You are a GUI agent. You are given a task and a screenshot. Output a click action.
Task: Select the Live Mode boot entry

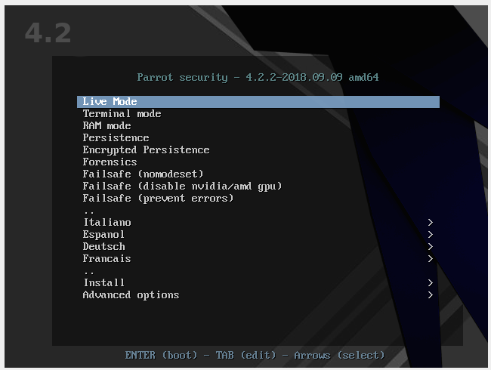110,102
